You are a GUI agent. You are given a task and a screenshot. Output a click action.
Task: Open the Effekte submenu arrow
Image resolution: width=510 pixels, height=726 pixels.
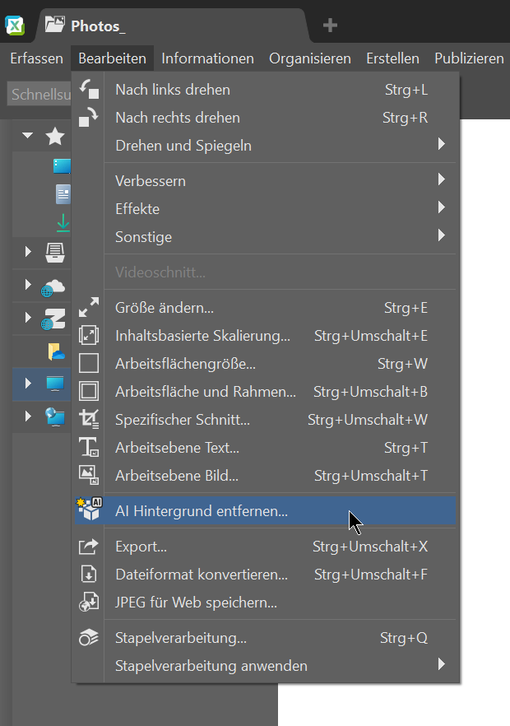(442, 208)
